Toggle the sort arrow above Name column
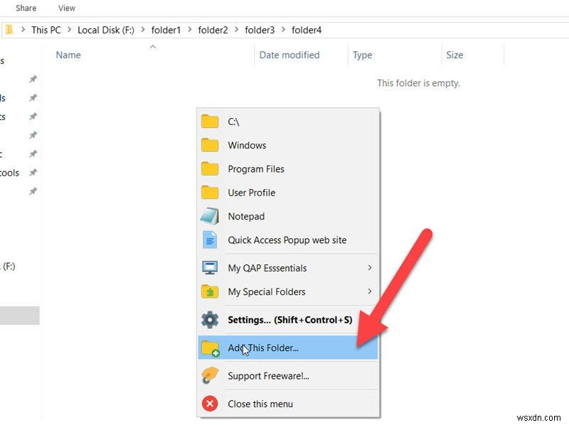This screenshot has width=569, height=425. coord(153,47)
